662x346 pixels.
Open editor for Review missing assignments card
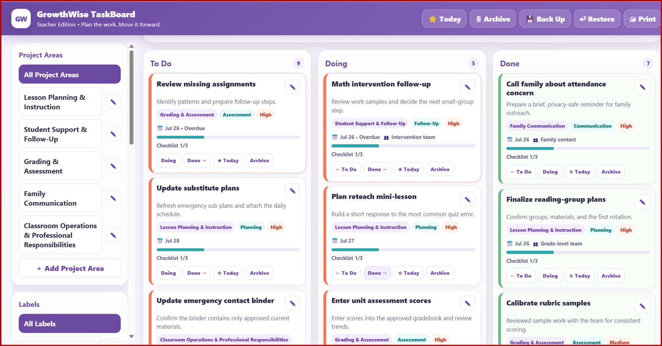[x=293, y=87]
